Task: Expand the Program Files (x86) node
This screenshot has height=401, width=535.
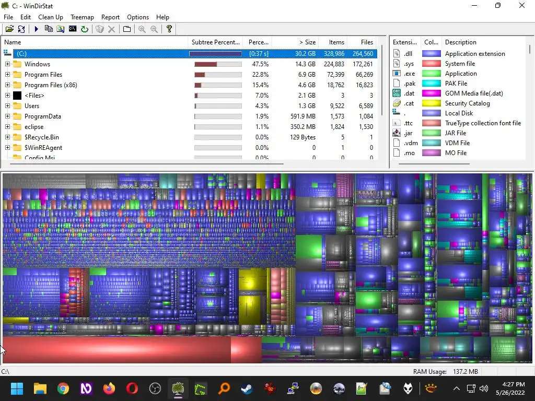Action: pyautogui.click(x=7, y=85)
